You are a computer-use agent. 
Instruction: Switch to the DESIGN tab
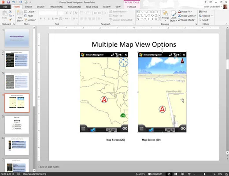[x=41, y=7]
